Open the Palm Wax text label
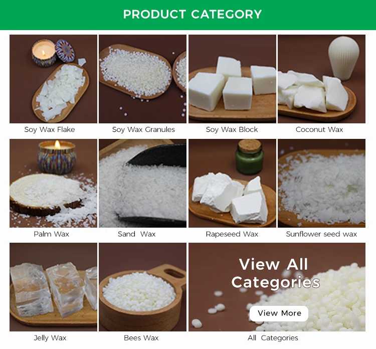 tap(51, 234)
